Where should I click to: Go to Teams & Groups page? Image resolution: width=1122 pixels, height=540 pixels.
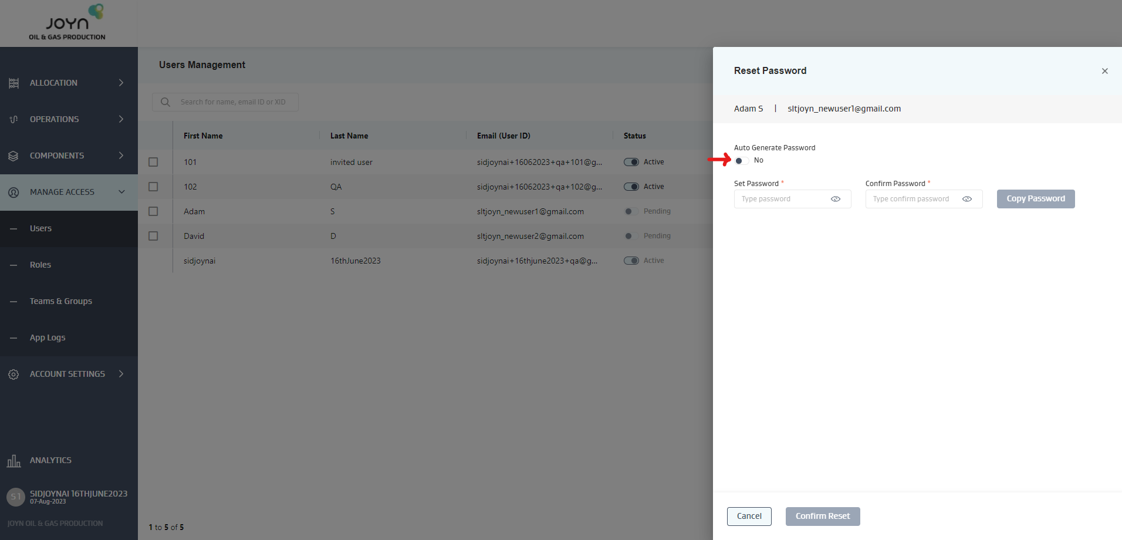coord(61,301)
